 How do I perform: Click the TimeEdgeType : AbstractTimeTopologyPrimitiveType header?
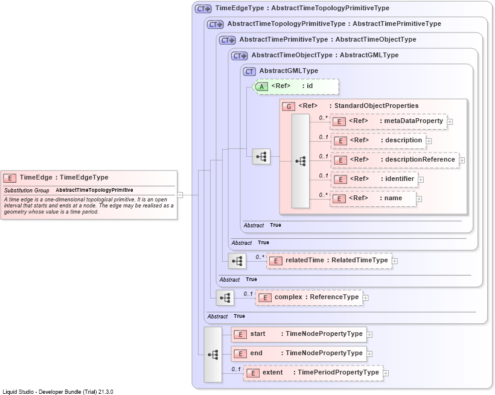(302, 8)
